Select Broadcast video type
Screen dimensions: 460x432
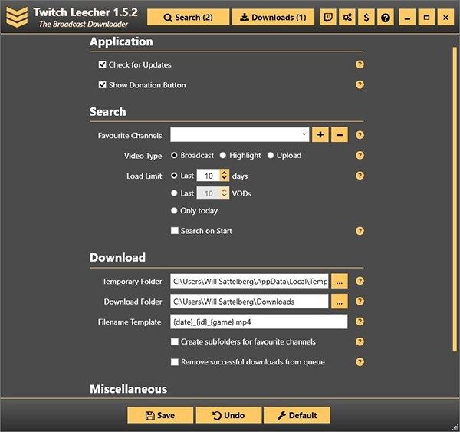(x=174, y=155)
